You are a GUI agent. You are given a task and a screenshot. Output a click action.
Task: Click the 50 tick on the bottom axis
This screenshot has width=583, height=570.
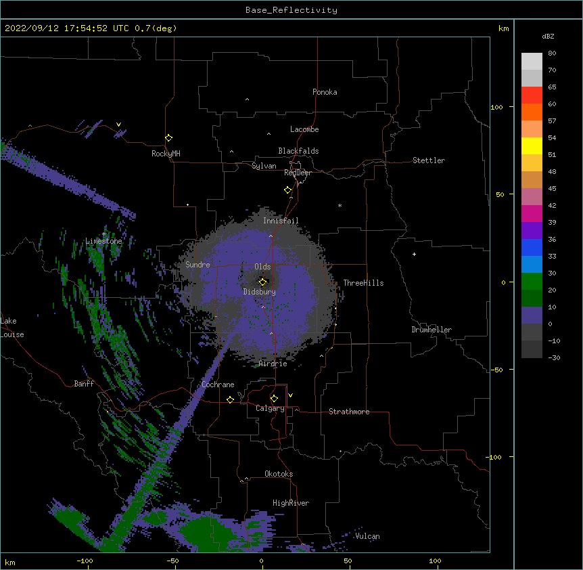[x=348, y=561]
